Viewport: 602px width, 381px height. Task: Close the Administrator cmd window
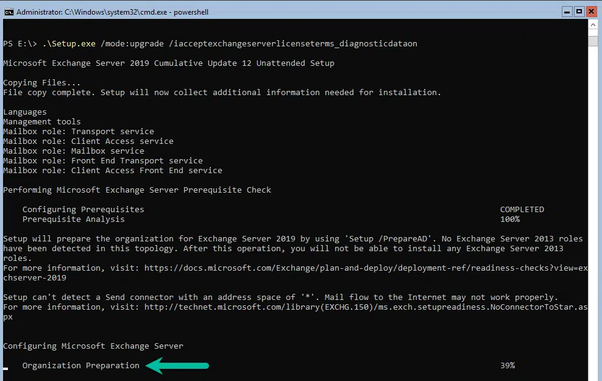[x=591, y=12]
